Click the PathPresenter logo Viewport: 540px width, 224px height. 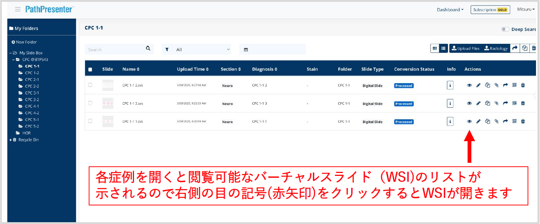50,9
